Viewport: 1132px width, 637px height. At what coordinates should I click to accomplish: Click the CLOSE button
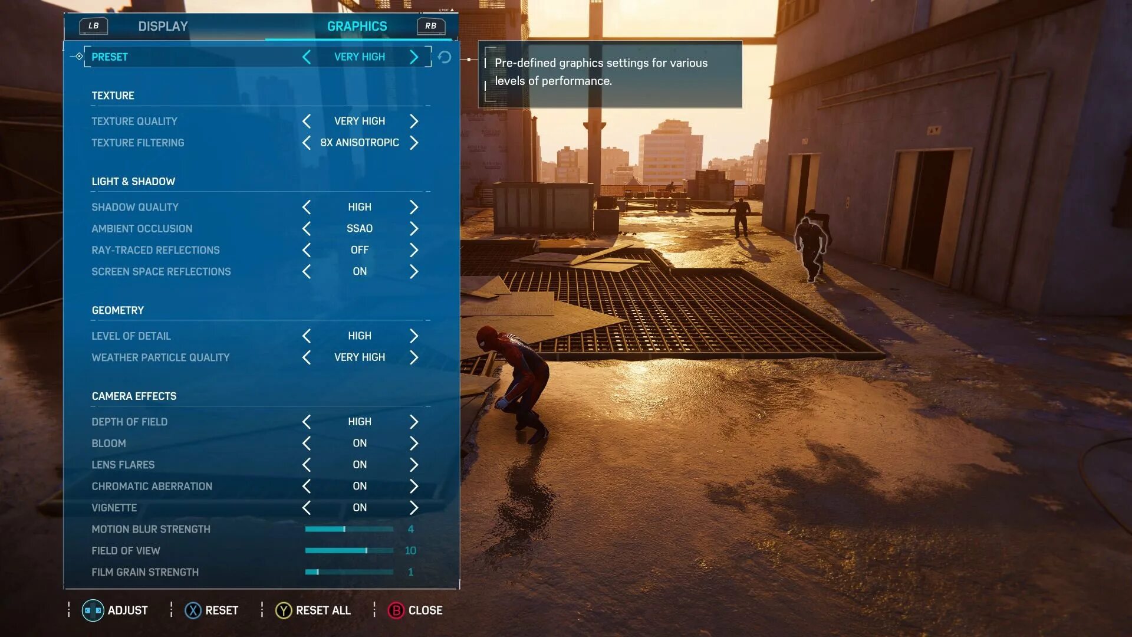tap(413, 610)
